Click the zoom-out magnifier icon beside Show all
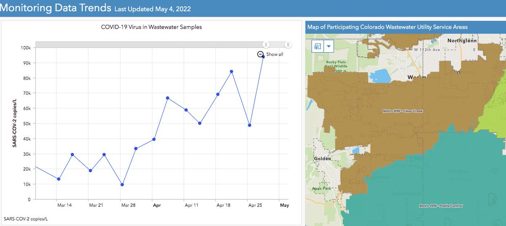Screen dimensions: 506x226 [261, 54]
